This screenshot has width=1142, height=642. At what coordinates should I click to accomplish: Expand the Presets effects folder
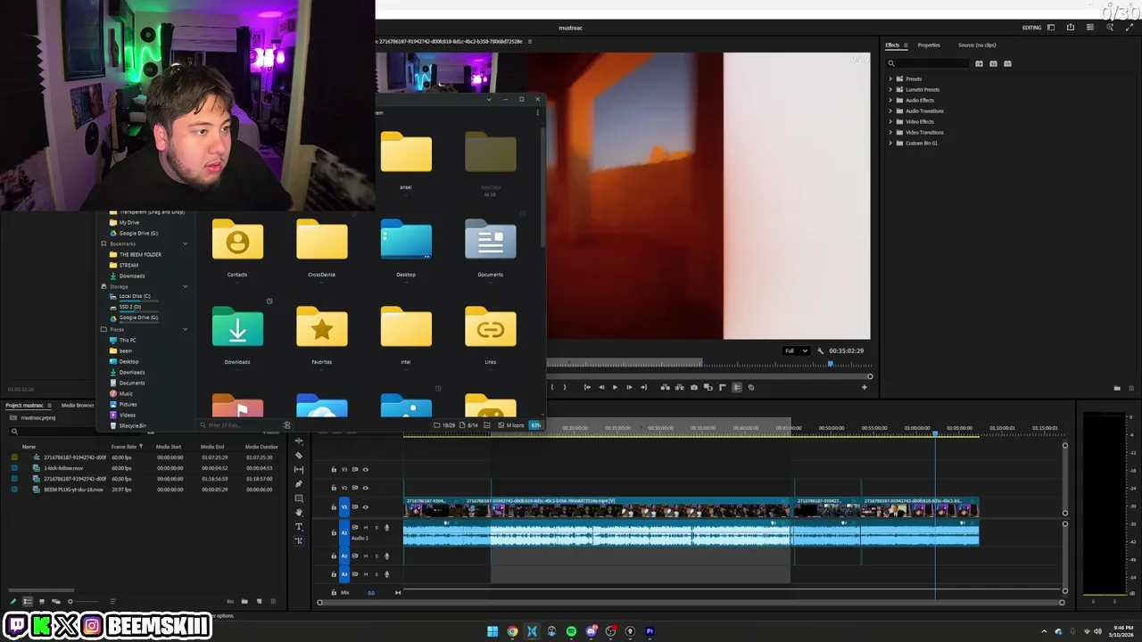coord(890,78)
